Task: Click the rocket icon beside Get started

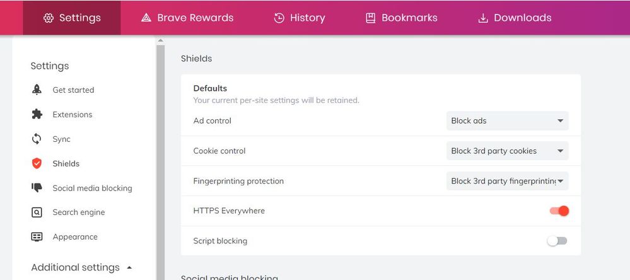Action: coord(37,90)
